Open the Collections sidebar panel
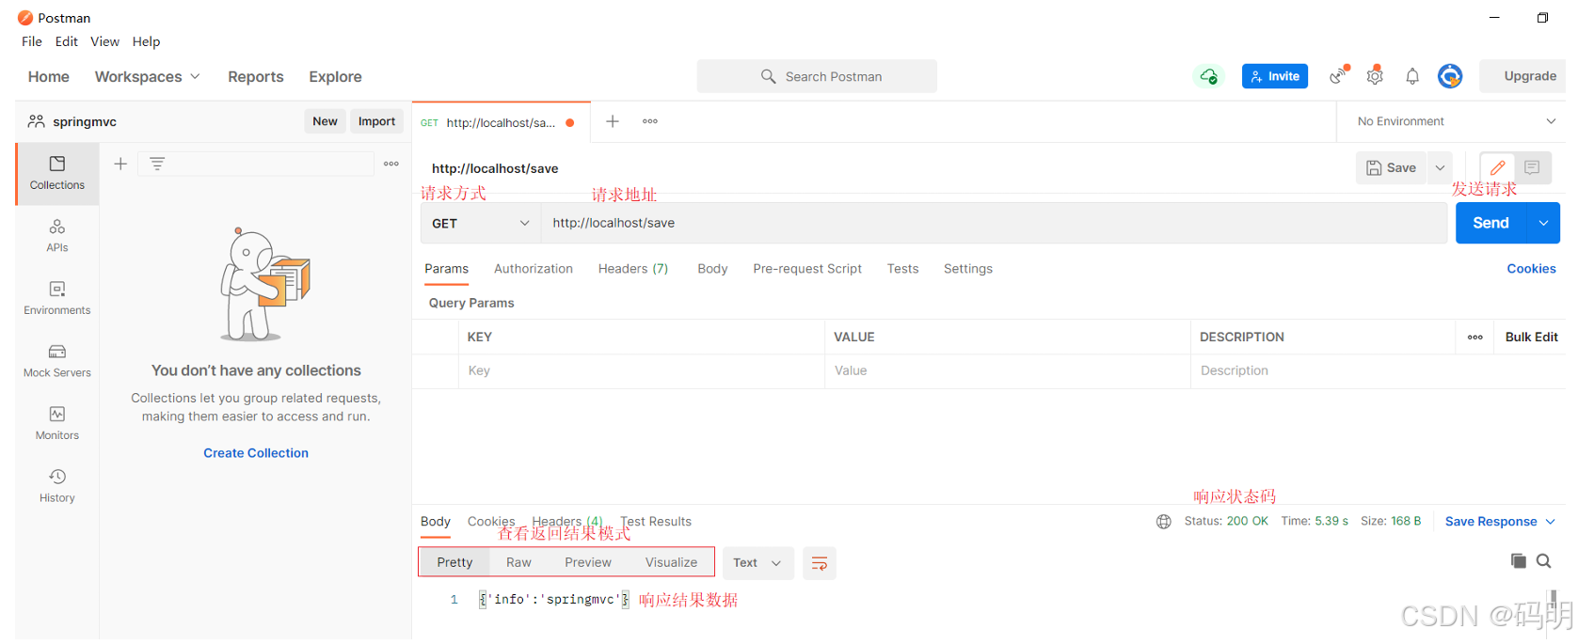Screen dimensions: 1578x644 click(x=57, y=174)
